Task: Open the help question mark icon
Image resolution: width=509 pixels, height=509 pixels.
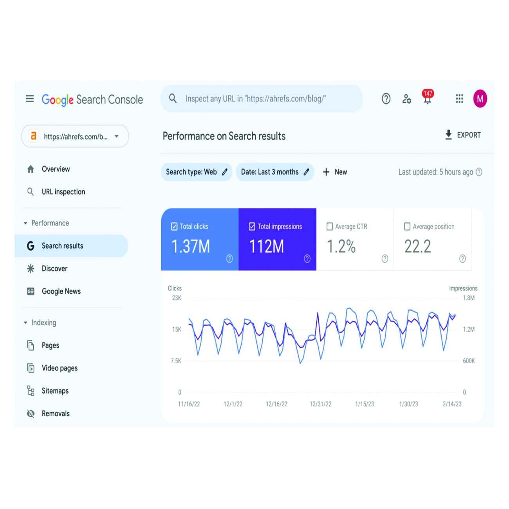Action: pos(386,99)
